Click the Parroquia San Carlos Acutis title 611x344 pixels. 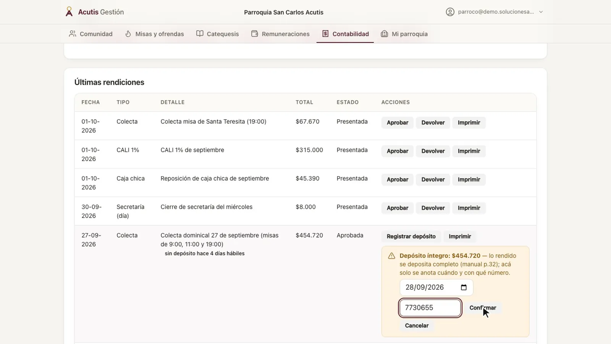(284, 12)
